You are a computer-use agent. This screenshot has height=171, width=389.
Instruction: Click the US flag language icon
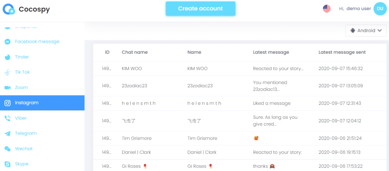(x=327, y=9)
